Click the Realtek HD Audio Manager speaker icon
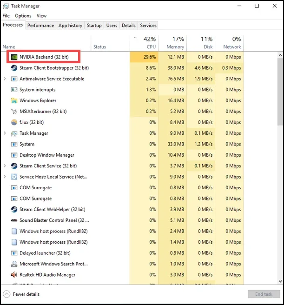The height and width of the screenshot is (305, 284). [14, 275]
